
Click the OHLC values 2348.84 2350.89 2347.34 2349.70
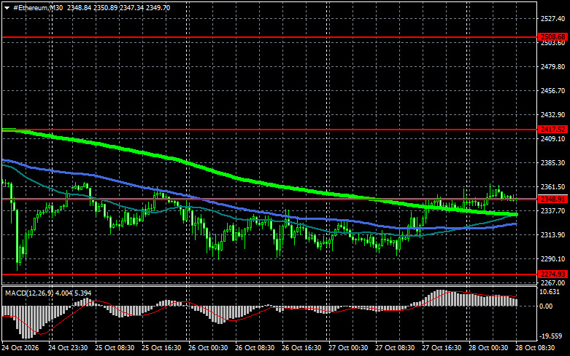118,7
